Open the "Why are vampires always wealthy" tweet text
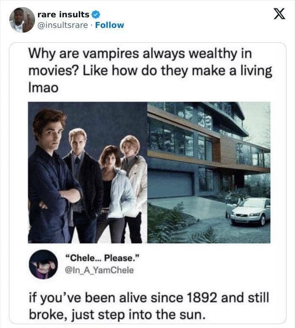295x328 pixels. 150,70
